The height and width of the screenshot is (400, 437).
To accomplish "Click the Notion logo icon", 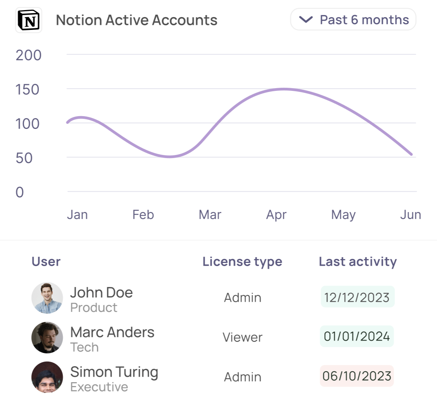I will [x=28, y=20].
